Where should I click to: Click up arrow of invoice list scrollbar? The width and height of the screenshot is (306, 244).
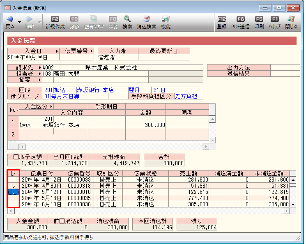coord(293,180)
